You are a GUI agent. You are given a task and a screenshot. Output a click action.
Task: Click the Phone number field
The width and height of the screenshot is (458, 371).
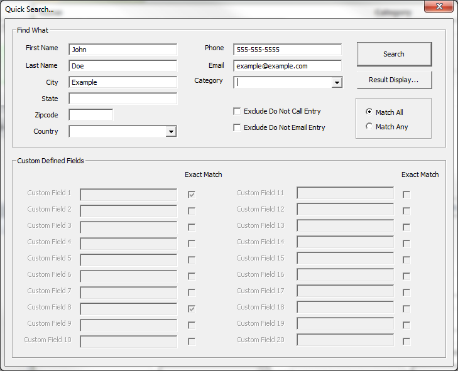pos(287,50)
